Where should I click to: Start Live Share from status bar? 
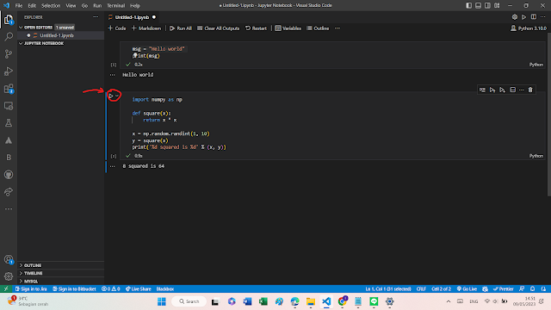(139, 289)
